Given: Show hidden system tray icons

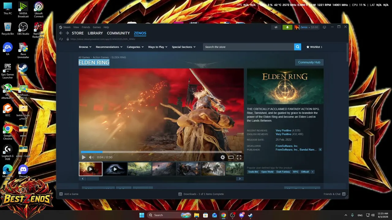Looking at the screenshot, I should (346, 215).
